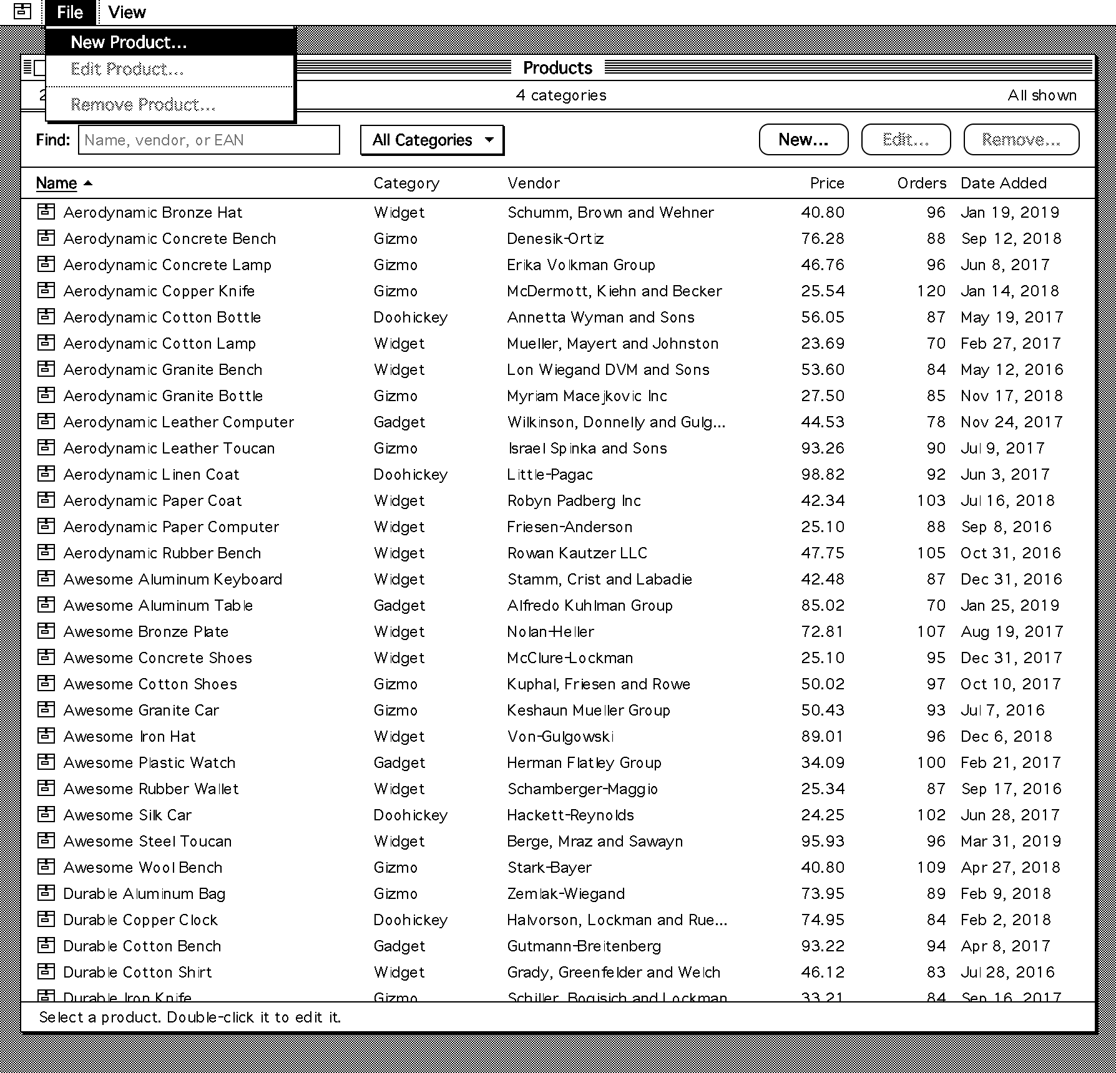
Task: Click the Date Added column header
Action: 1004,183
